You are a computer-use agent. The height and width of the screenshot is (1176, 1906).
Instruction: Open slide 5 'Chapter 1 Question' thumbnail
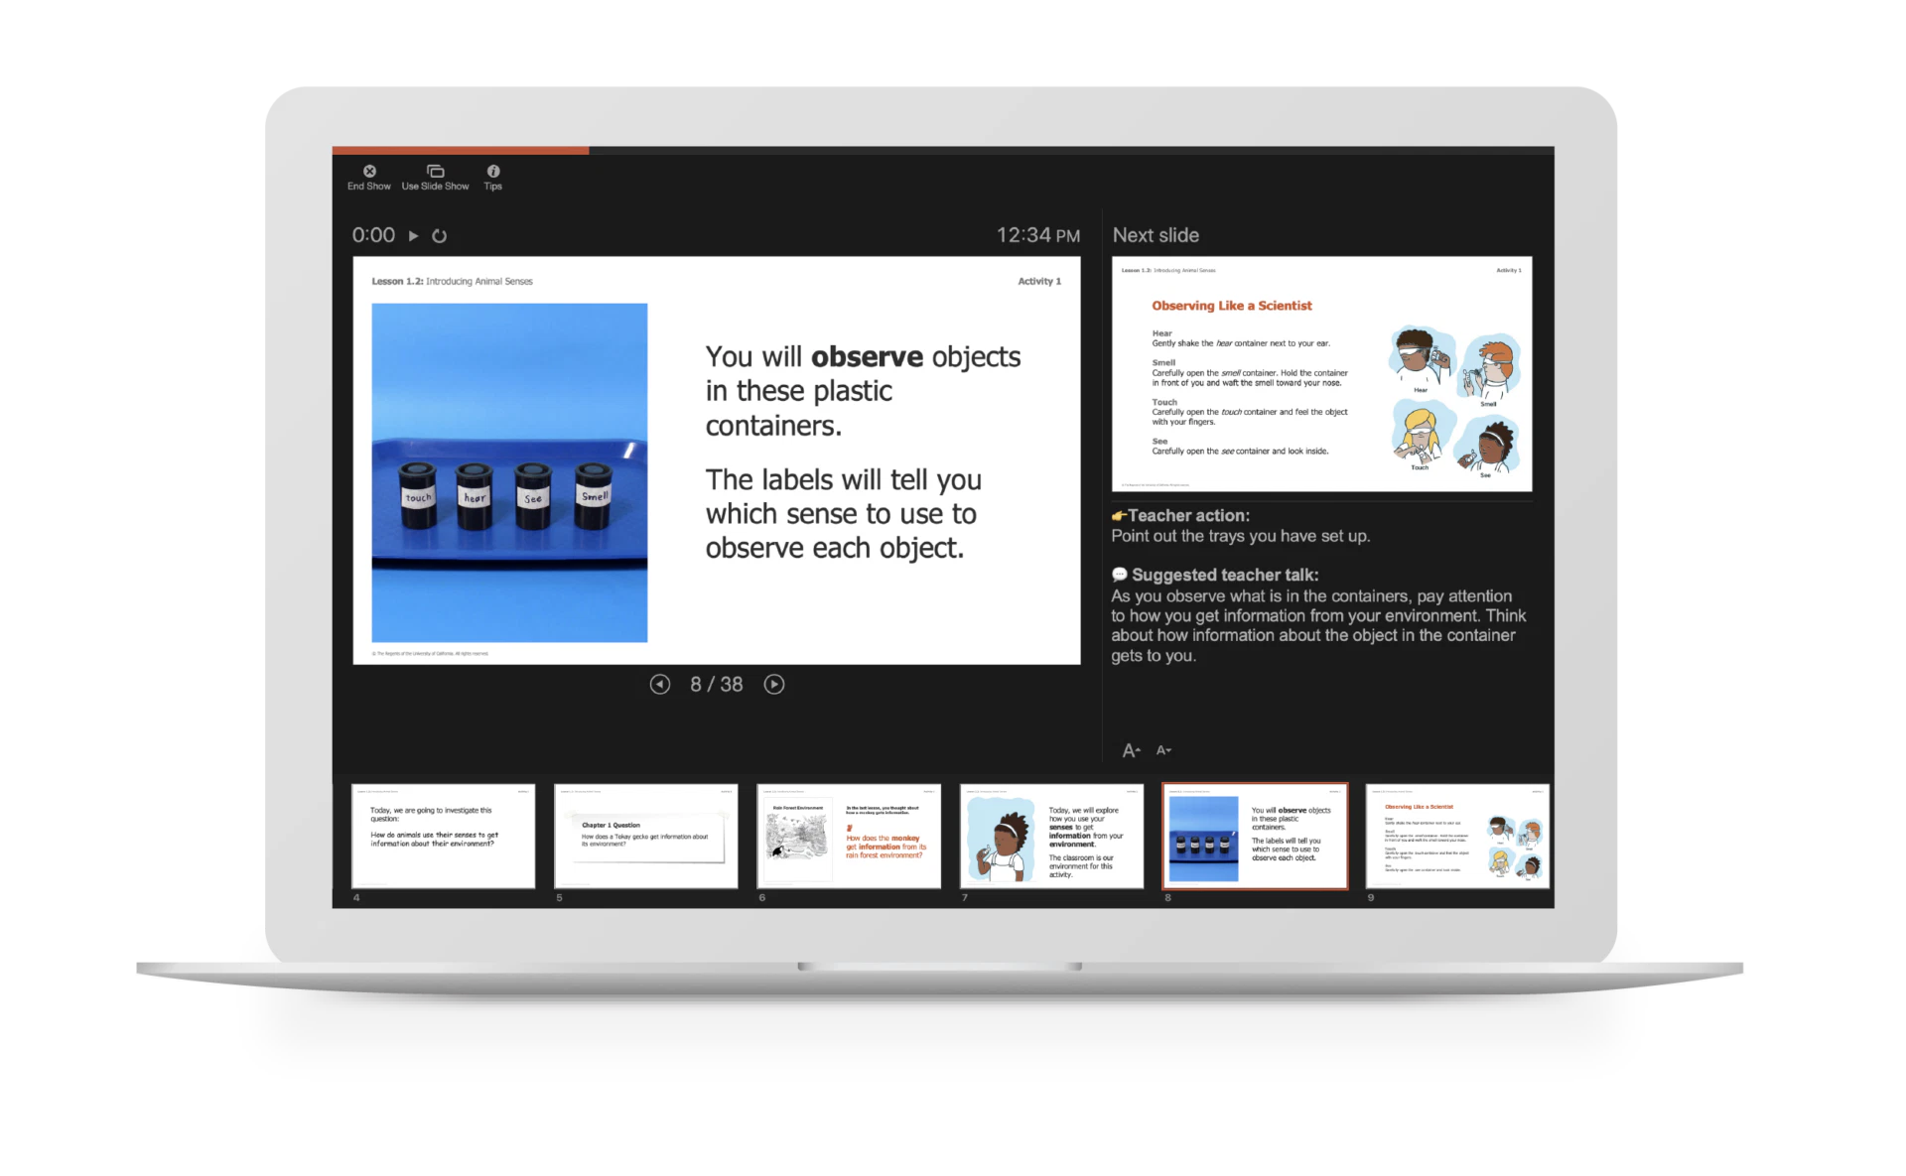pyautogui.click(x=645, y=836)
